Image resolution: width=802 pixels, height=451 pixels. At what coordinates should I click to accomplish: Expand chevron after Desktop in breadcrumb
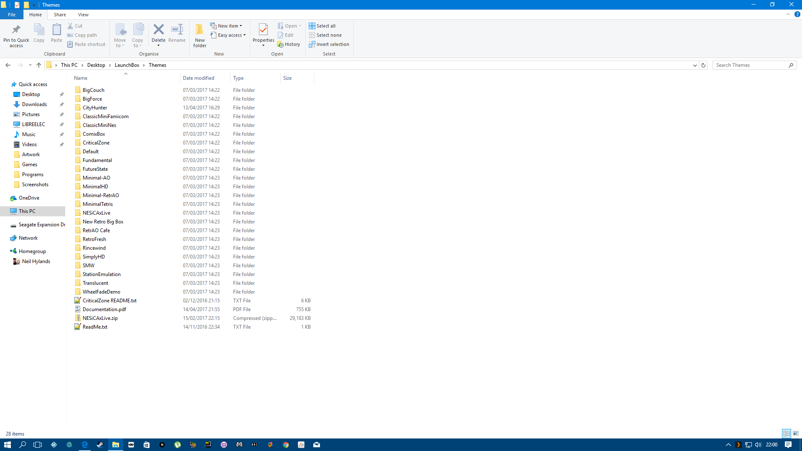click(x=110, y=65)
